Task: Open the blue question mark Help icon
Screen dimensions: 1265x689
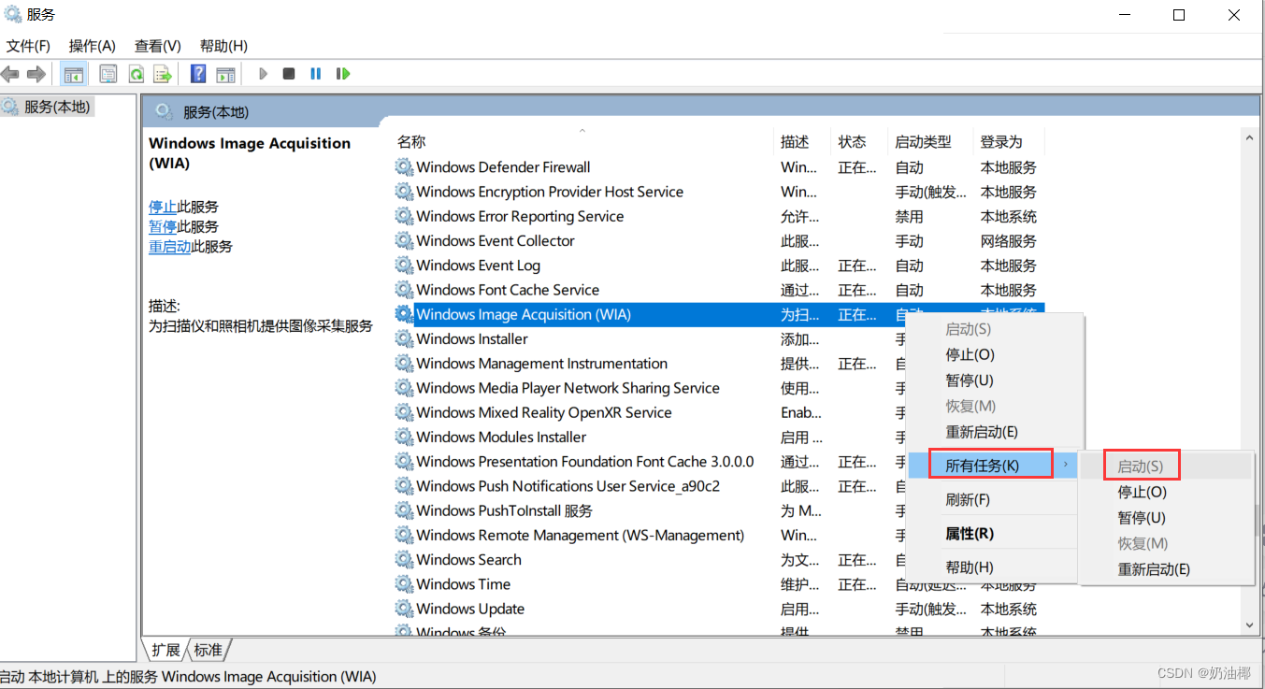Action: click(198, 74)
